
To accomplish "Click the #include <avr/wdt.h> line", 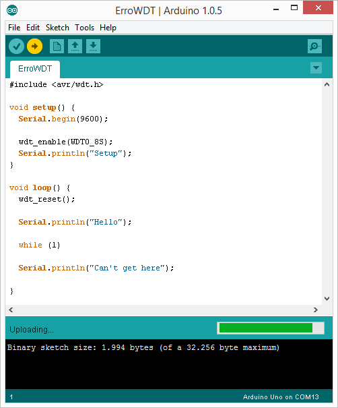I will coord(57,84).
